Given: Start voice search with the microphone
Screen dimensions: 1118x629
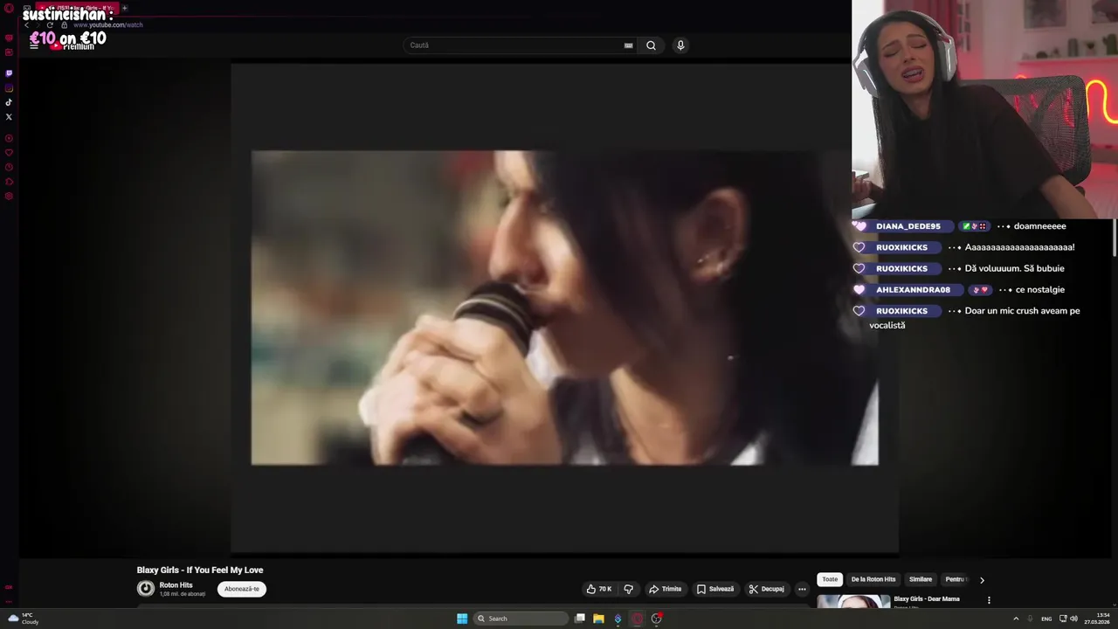Looking at the screenshot, I should (x=680, y=45).
